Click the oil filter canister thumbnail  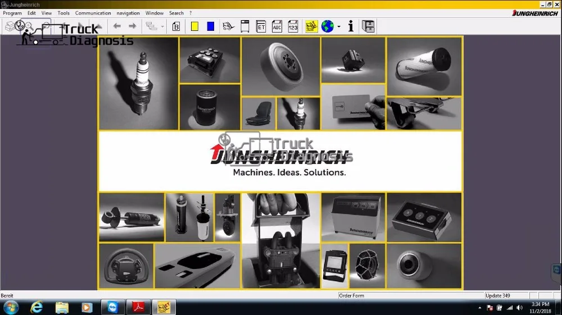click(x=210, y=107)
